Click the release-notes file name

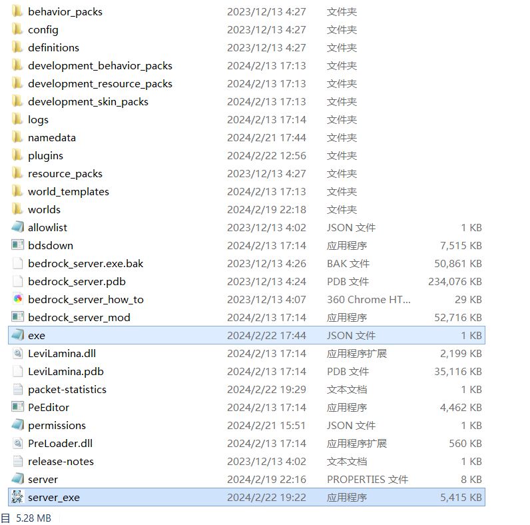(x=61, y=461)
